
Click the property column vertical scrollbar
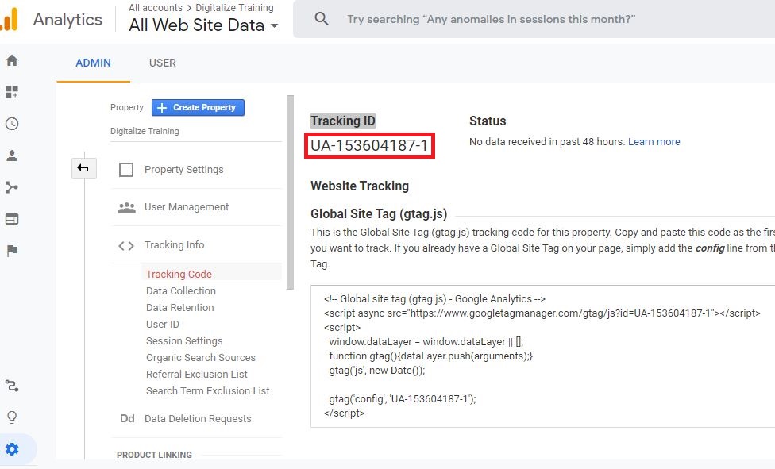290,190
